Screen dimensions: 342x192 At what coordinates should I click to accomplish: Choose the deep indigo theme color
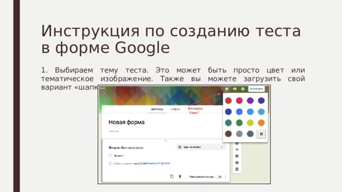pyautogui.click(x=261, y=101)
